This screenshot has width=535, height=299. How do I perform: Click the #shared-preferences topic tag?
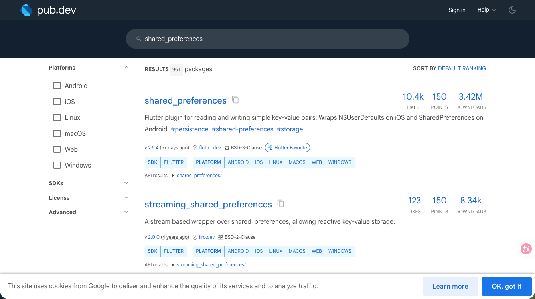243,129
